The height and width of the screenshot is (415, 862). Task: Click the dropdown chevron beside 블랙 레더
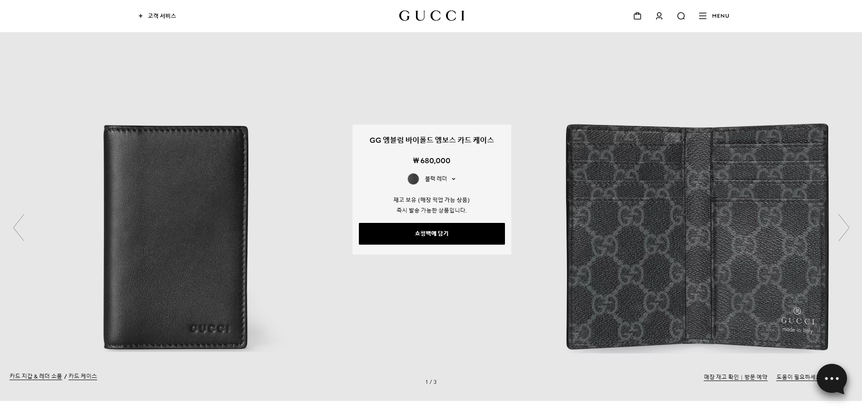454,179
